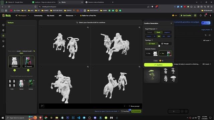Open the help question-mark icon
214x120 pixels.
coord(201,16)
